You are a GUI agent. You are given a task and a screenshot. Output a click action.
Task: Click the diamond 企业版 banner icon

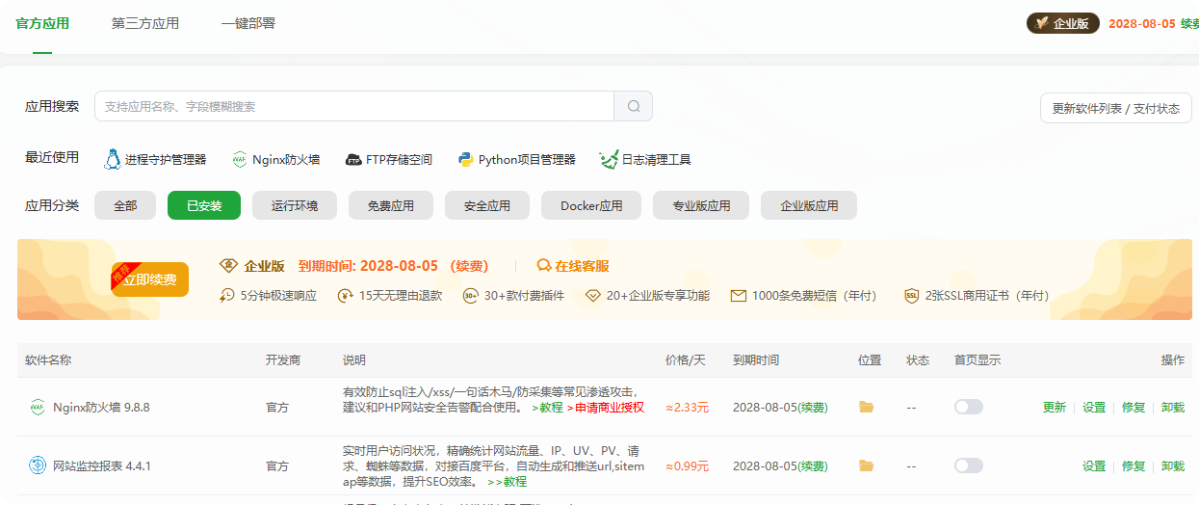tap(228, 265)
